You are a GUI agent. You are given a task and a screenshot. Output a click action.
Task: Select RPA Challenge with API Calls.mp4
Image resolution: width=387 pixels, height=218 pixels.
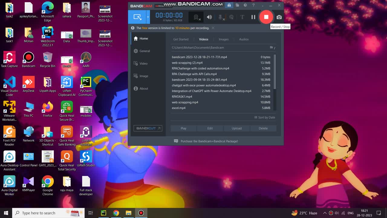[222, 74]
